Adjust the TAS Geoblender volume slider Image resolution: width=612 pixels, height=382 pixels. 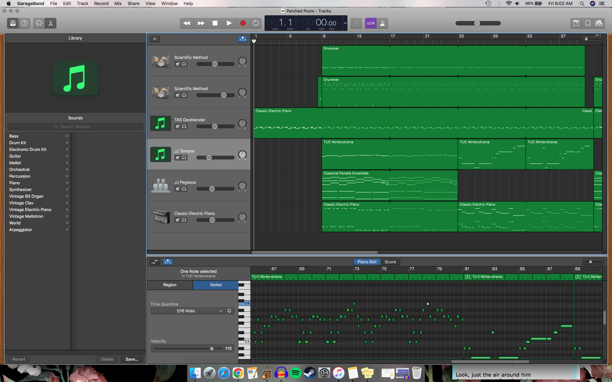(x=215, y=127)
